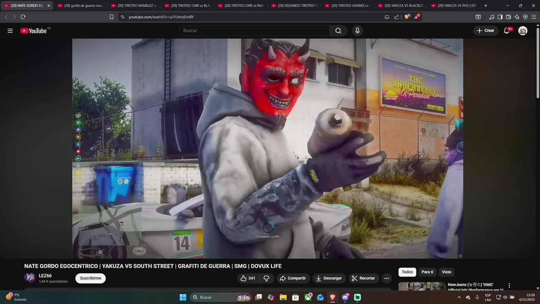Bookmark this page in address bar
Screen dimensions: 540x304
pyautogui.click(x=111, y=17)
